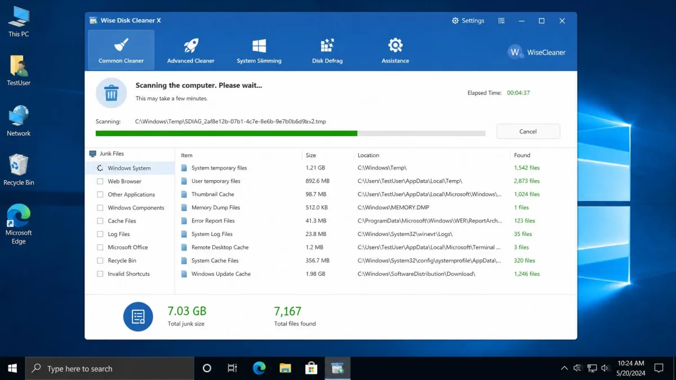Cancel the running scan
Viewport: 676px width, 380px height.
[x=528, y=131]
